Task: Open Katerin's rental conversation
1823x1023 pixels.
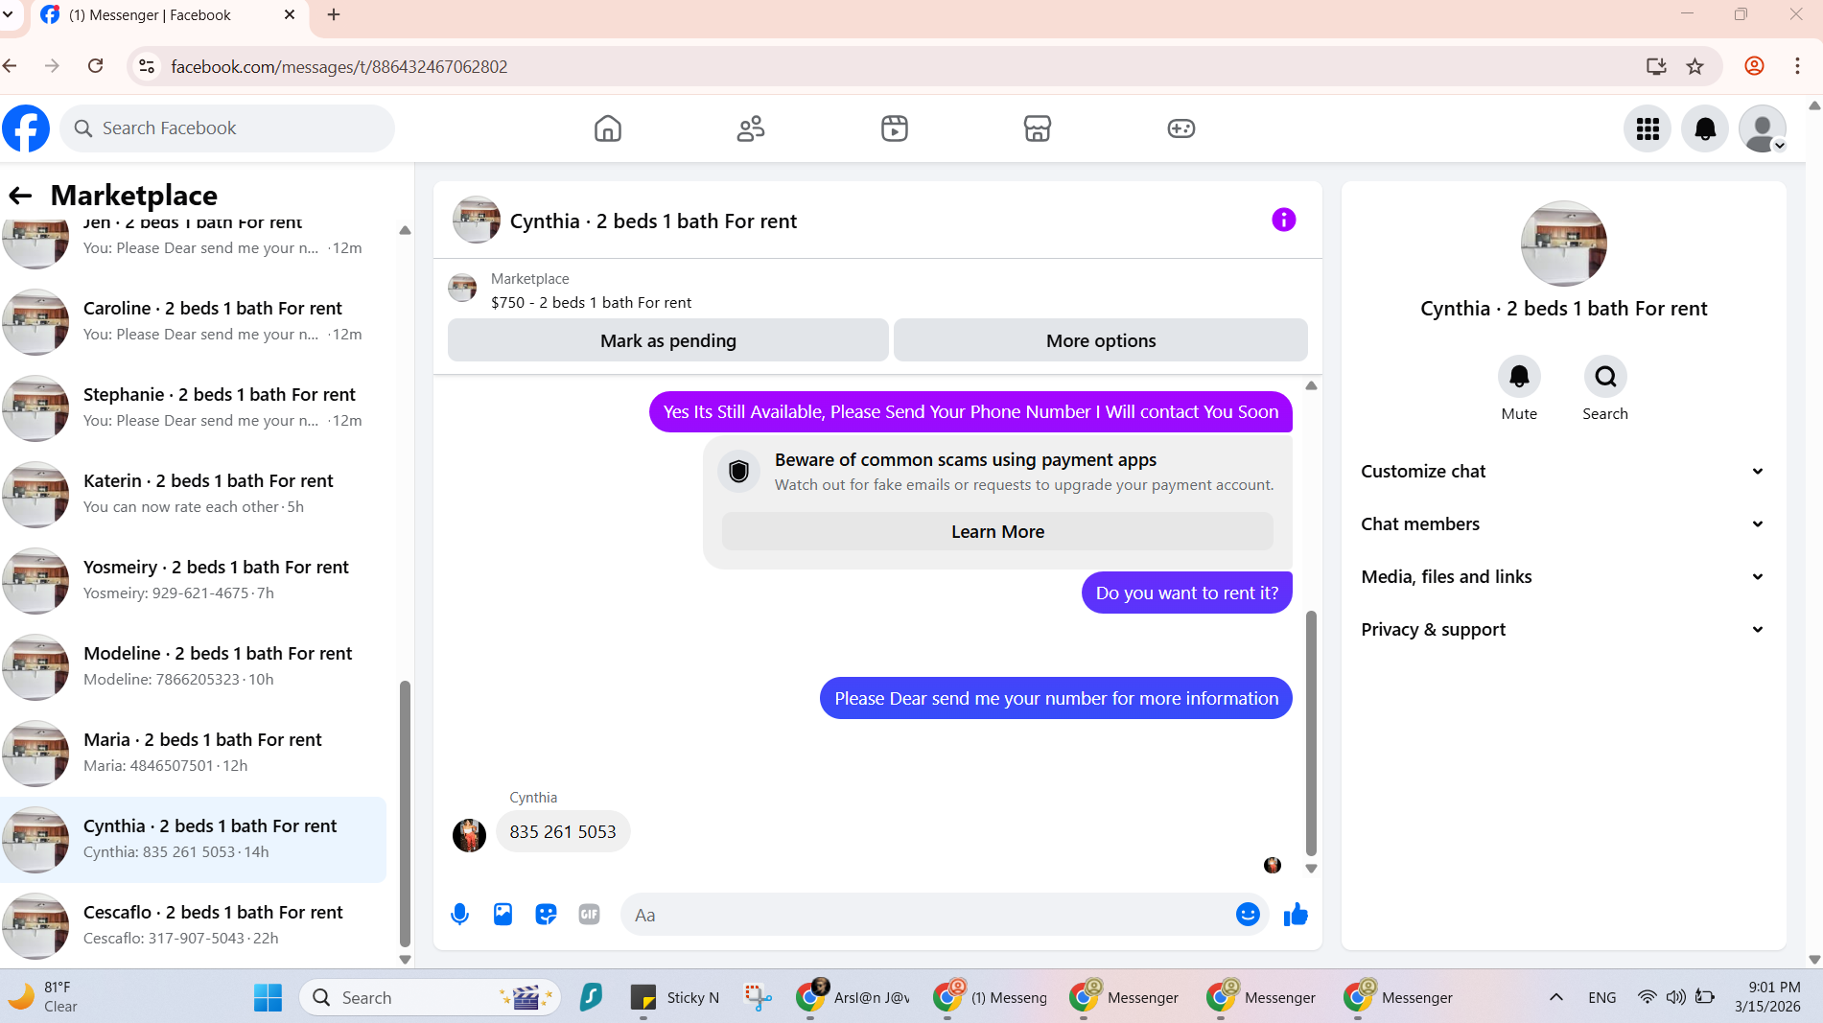Action: click(194, 495)
